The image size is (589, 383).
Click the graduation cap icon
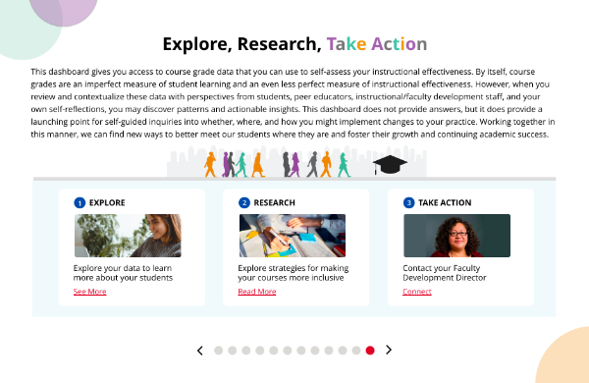click(390, 165)
